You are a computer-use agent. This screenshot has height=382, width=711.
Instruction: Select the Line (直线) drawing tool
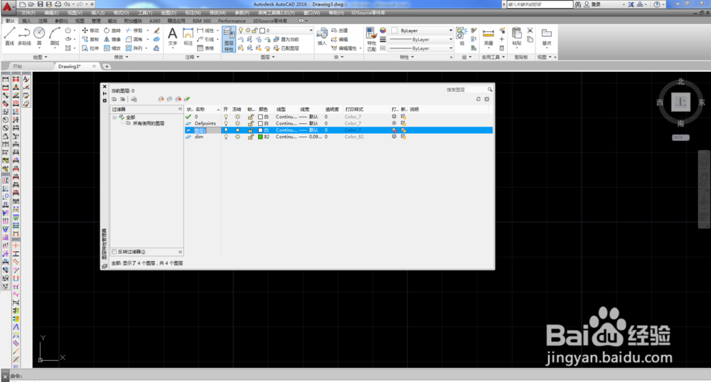coord(9,36)
